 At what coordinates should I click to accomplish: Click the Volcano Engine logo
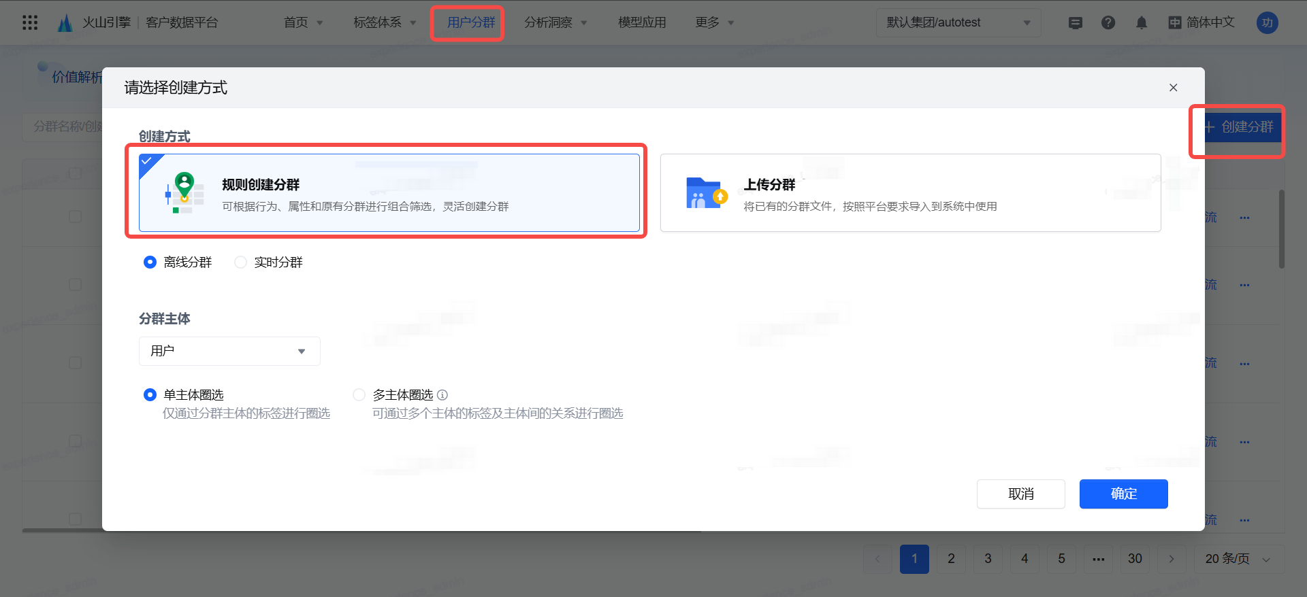coord(65,22)
